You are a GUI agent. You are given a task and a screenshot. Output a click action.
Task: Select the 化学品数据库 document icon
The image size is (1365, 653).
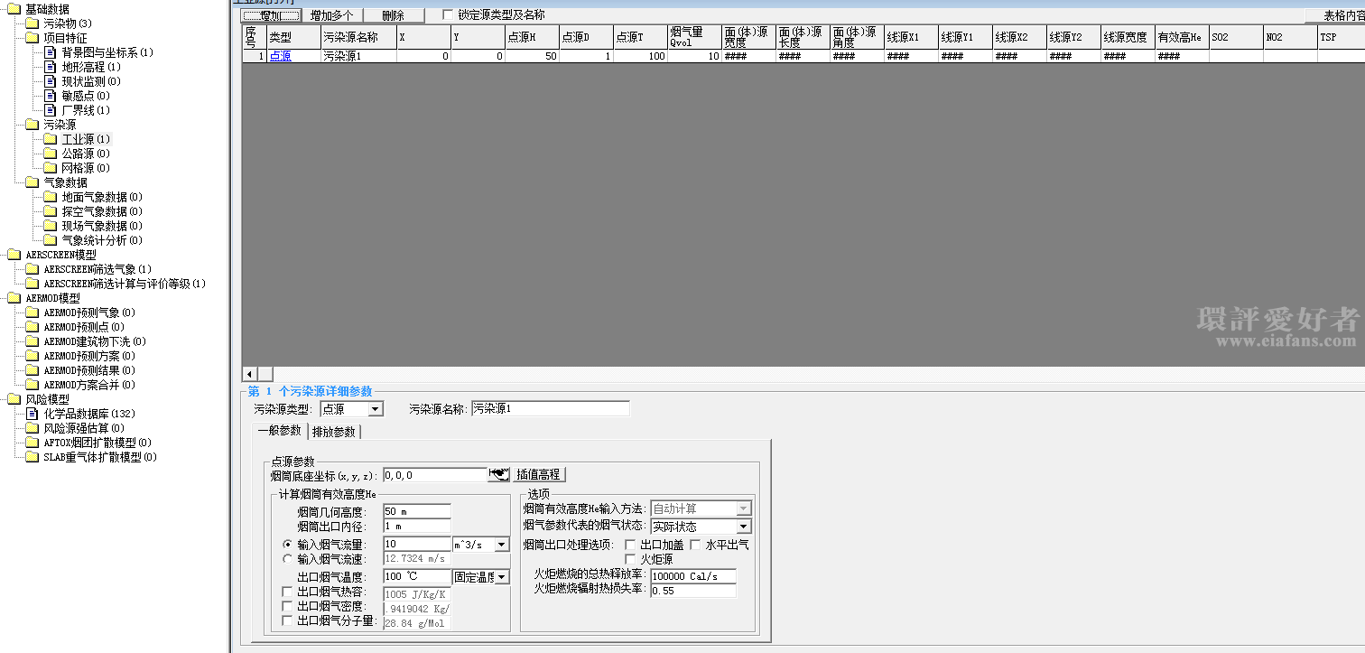tap(32, 414)
